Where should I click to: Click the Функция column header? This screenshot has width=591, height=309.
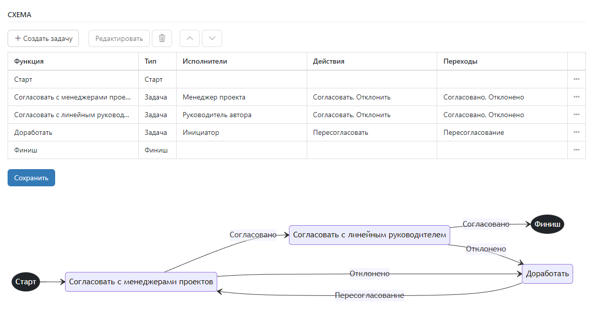coord(29,61)
